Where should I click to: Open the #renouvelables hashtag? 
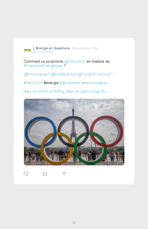click(94, 83)
